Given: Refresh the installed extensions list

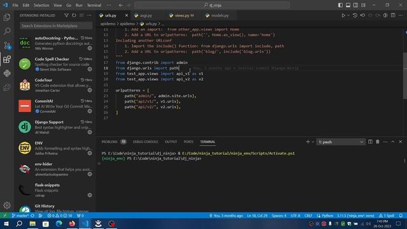Looking at the screenshot, I should click(74, 15).
